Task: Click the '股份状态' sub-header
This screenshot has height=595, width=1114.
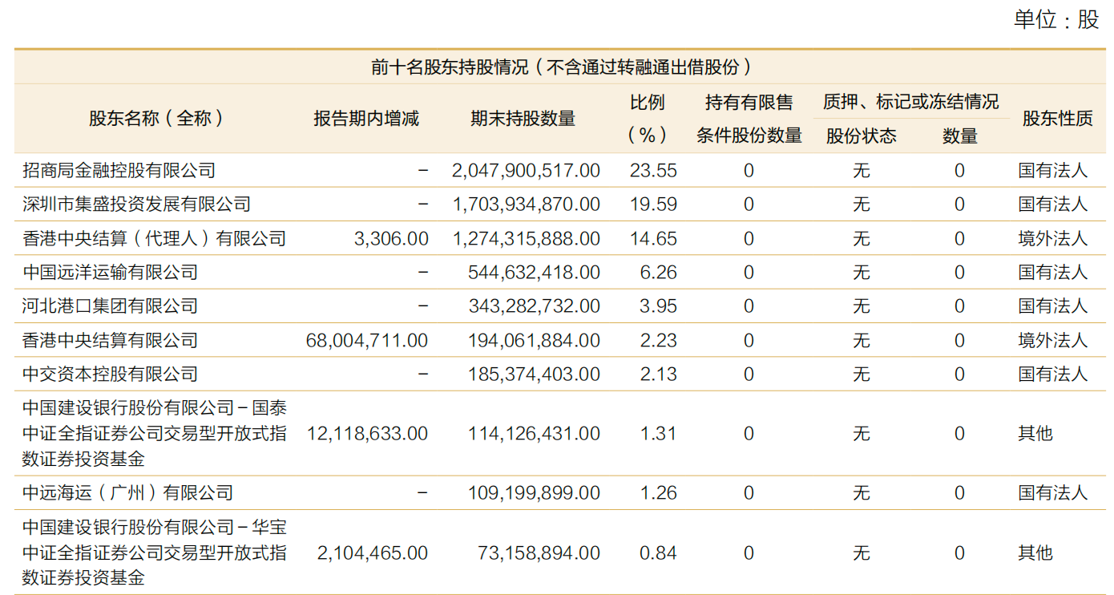Action: 862,136
